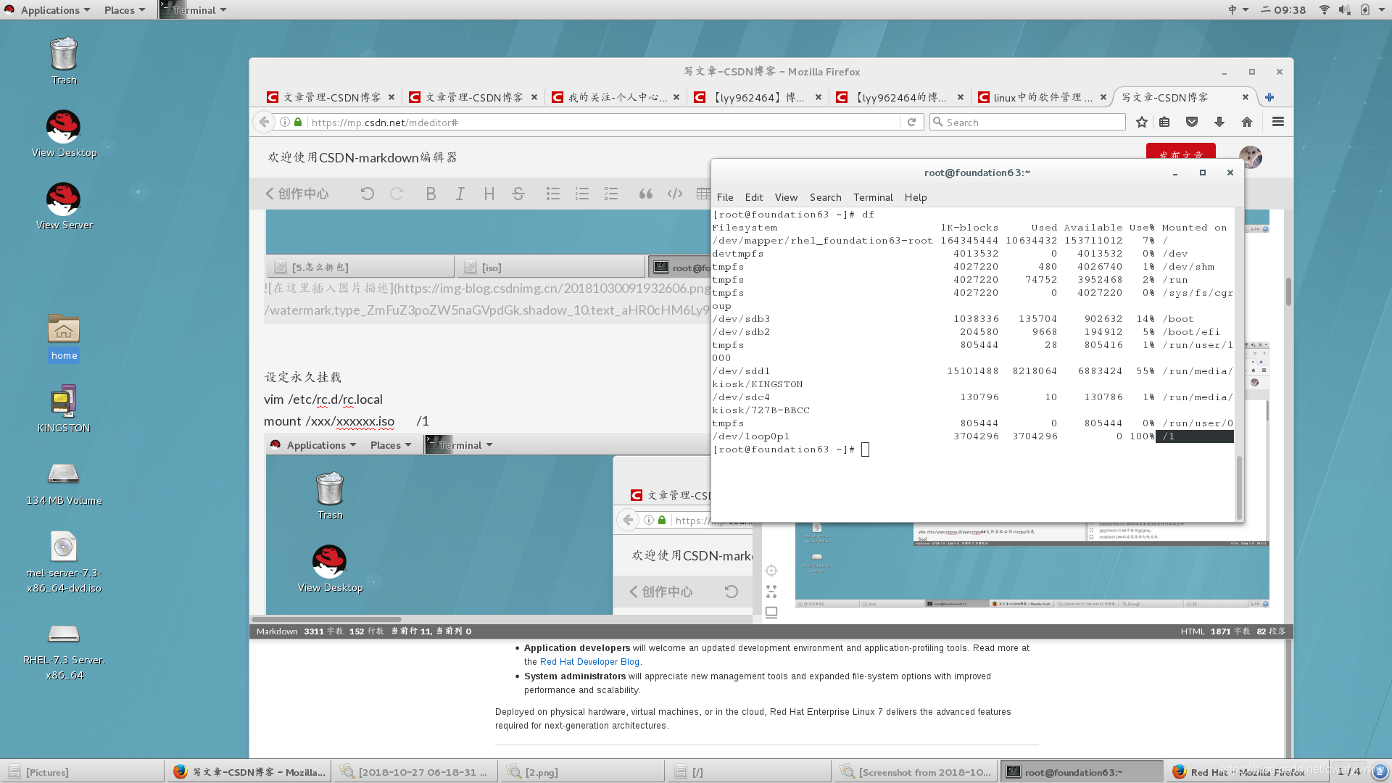Click the sync-scroll crosshair icon in editor

(771, 571)
